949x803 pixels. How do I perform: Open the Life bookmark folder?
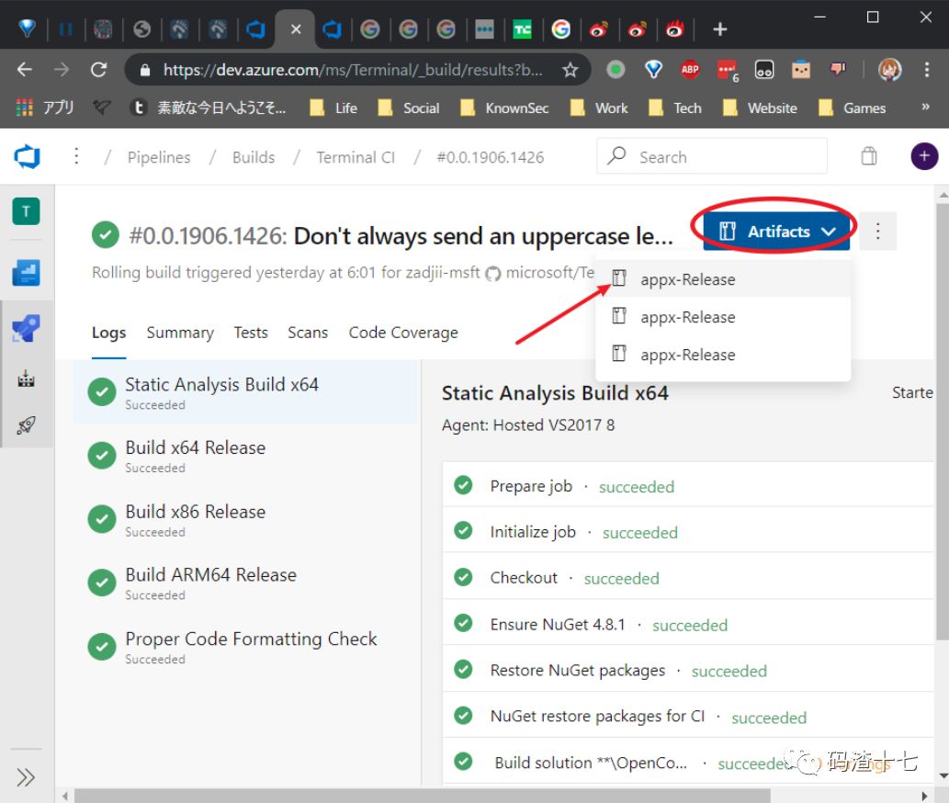333,107
